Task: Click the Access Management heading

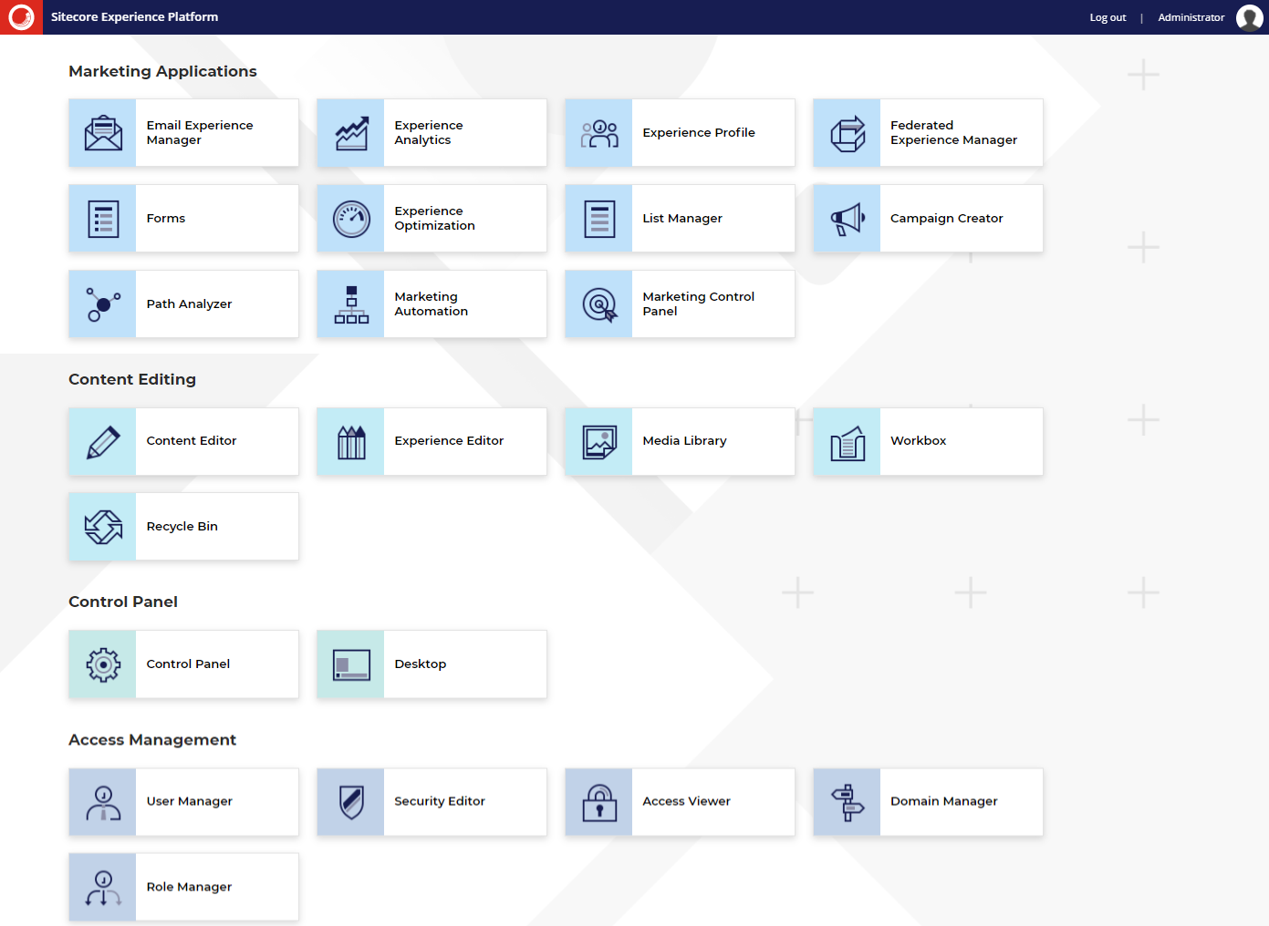Action: coord(152,740)
